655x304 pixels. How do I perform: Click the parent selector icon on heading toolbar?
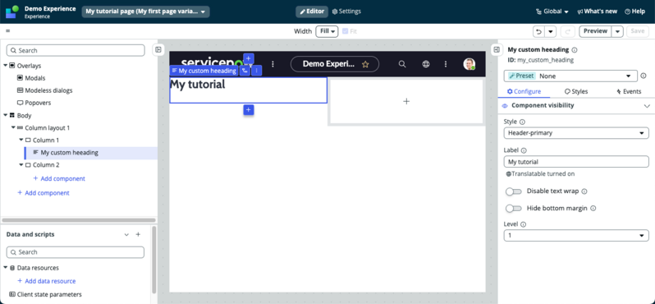[x=245, y=71]
